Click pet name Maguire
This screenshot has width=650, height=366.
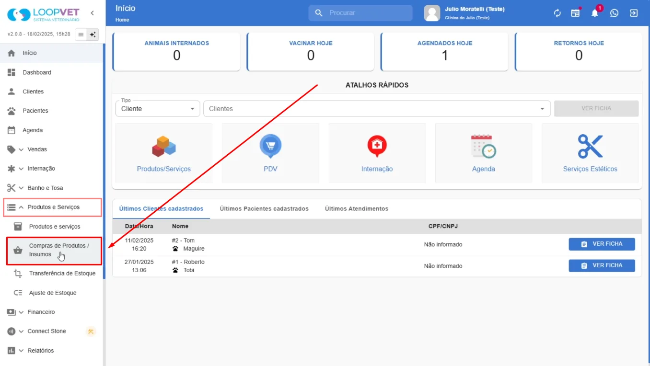coord(194,249)
